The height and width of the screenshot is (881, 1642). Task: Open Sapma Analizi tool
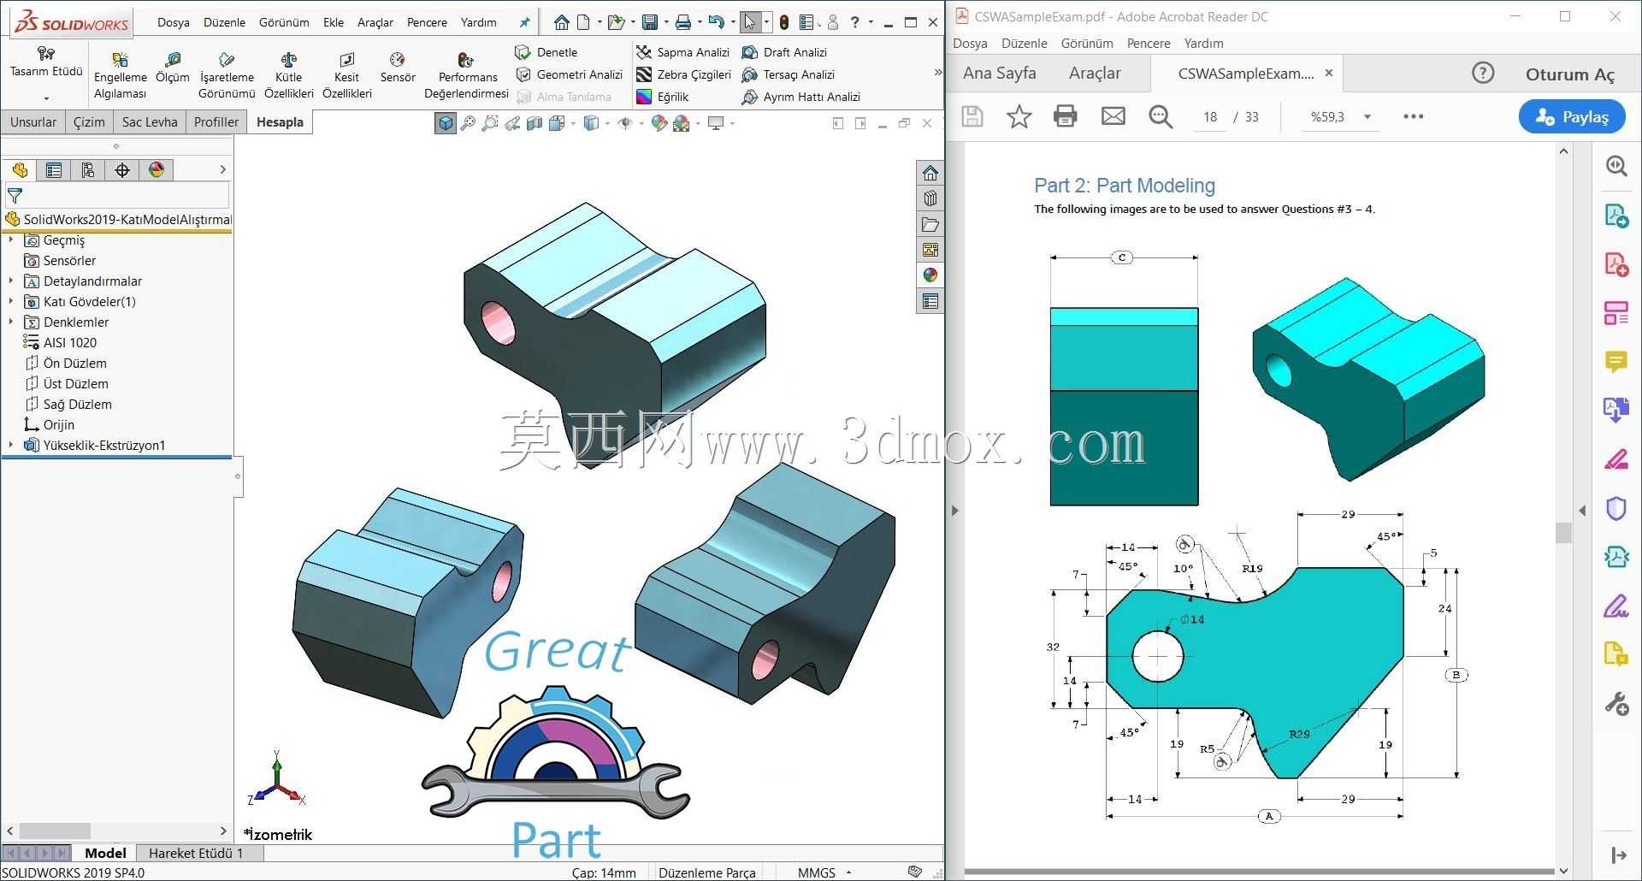click(x=682, y=52)
